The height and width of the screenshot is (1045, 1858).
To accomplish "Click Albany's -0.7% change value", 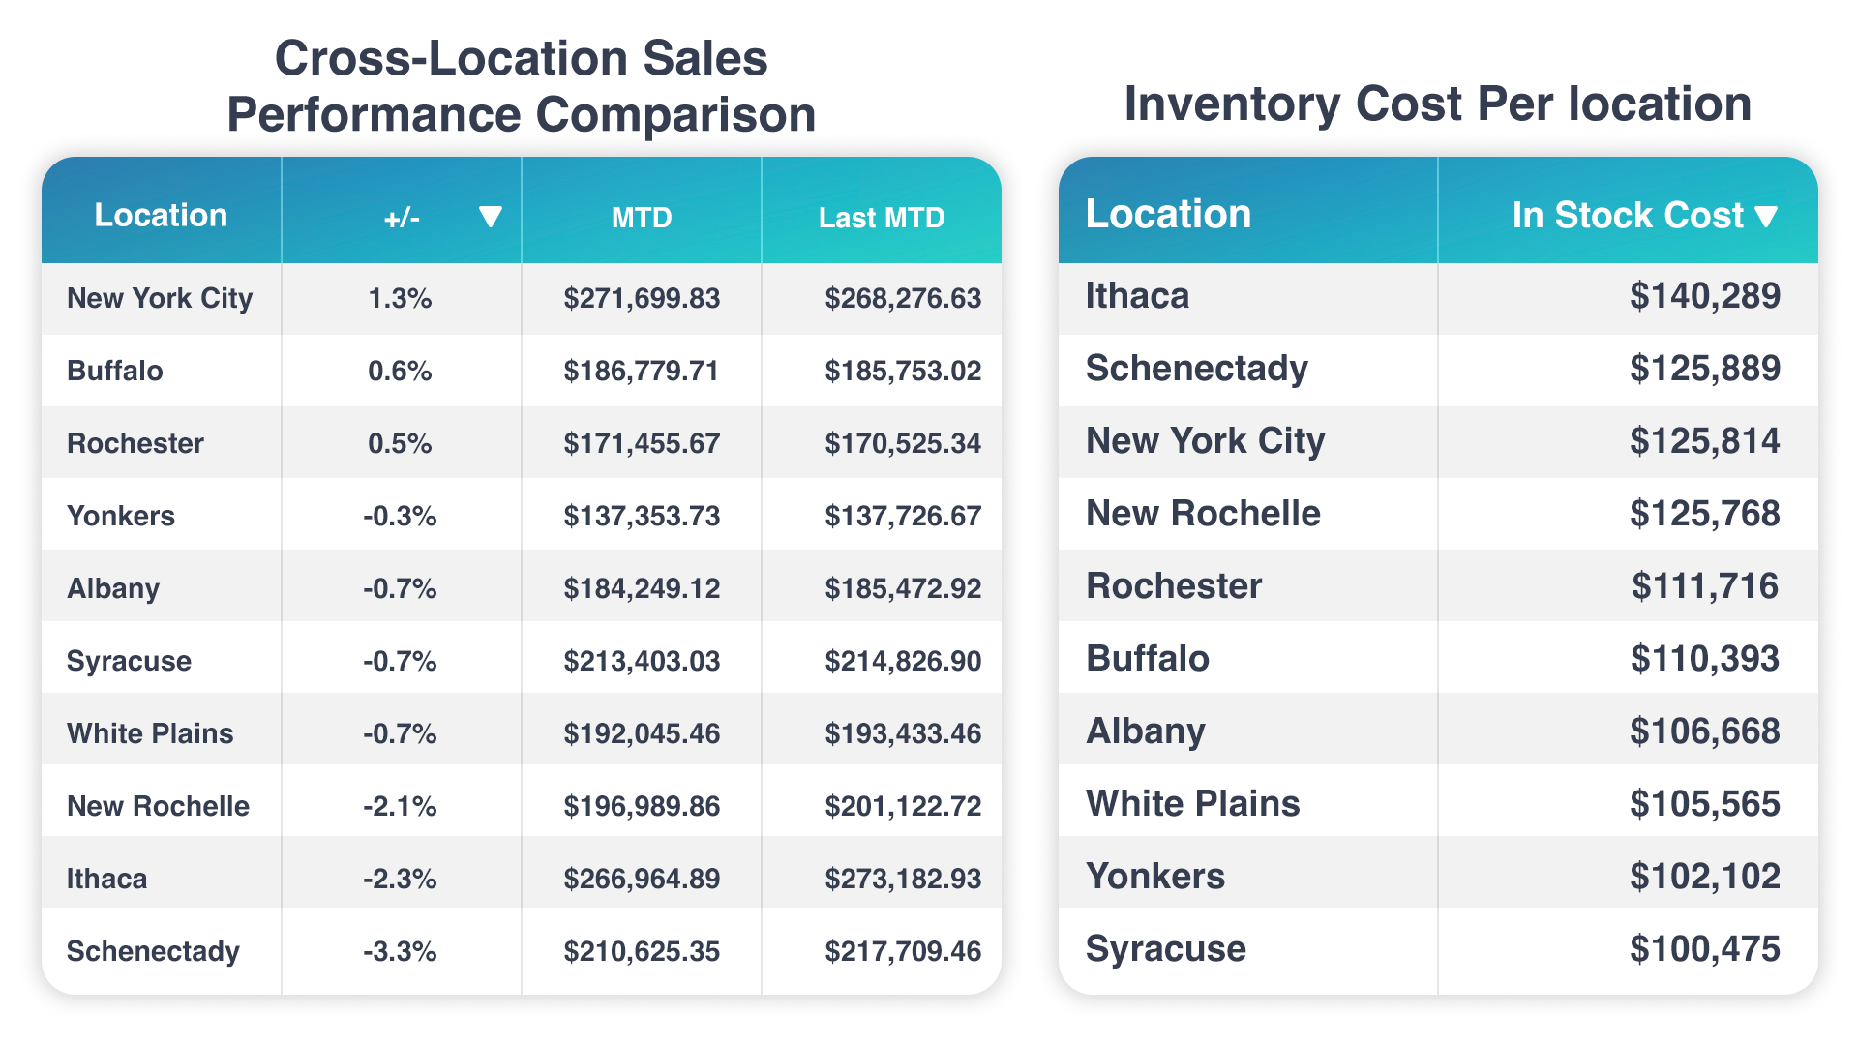I will [400, 588].
